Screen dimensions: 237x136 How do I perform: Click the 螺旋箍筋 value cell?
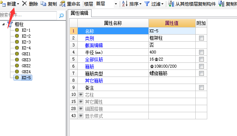[172, 73]
